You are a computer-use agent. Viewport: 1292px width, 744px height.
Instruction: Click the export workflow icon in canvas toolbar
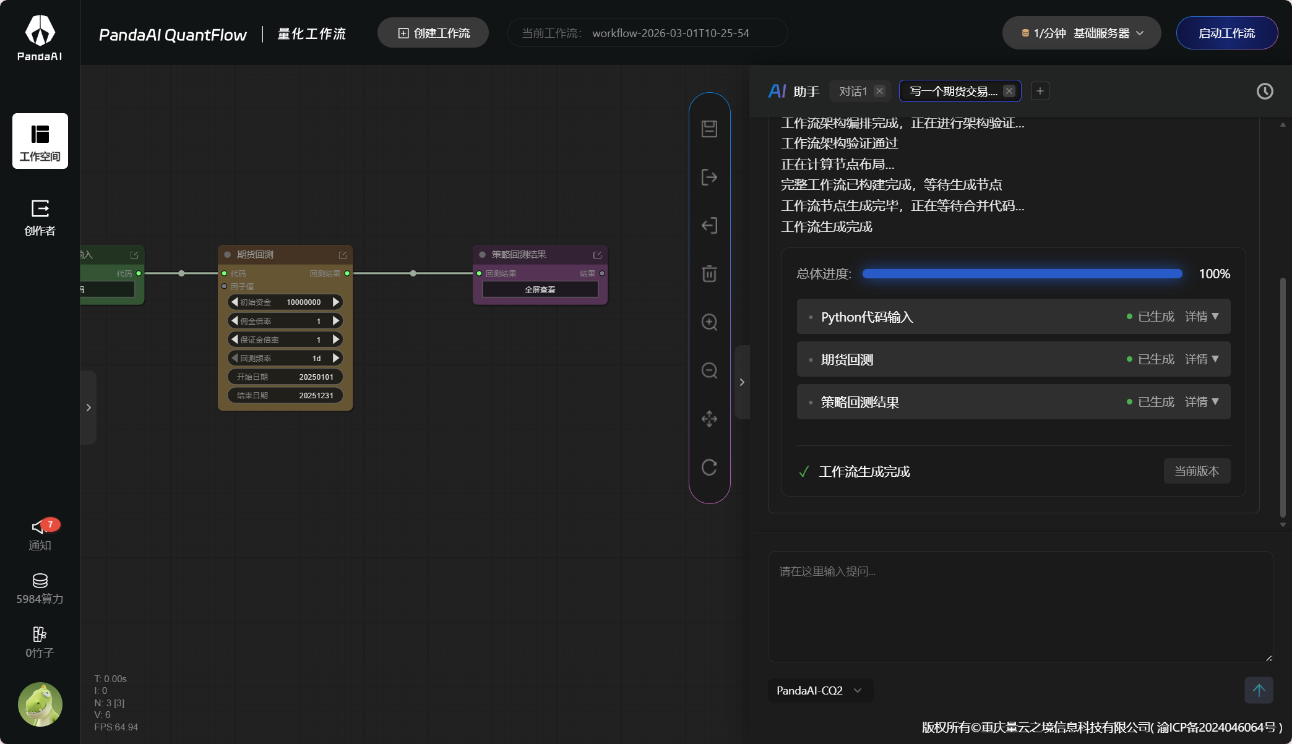click(709, 177)
